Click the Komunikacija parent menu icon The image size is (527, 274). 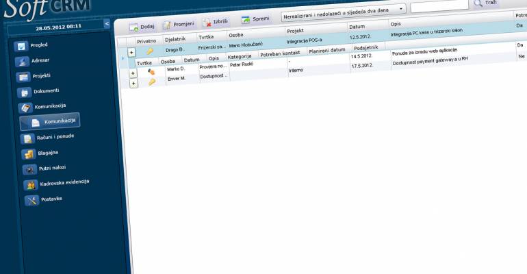[25, 108]
